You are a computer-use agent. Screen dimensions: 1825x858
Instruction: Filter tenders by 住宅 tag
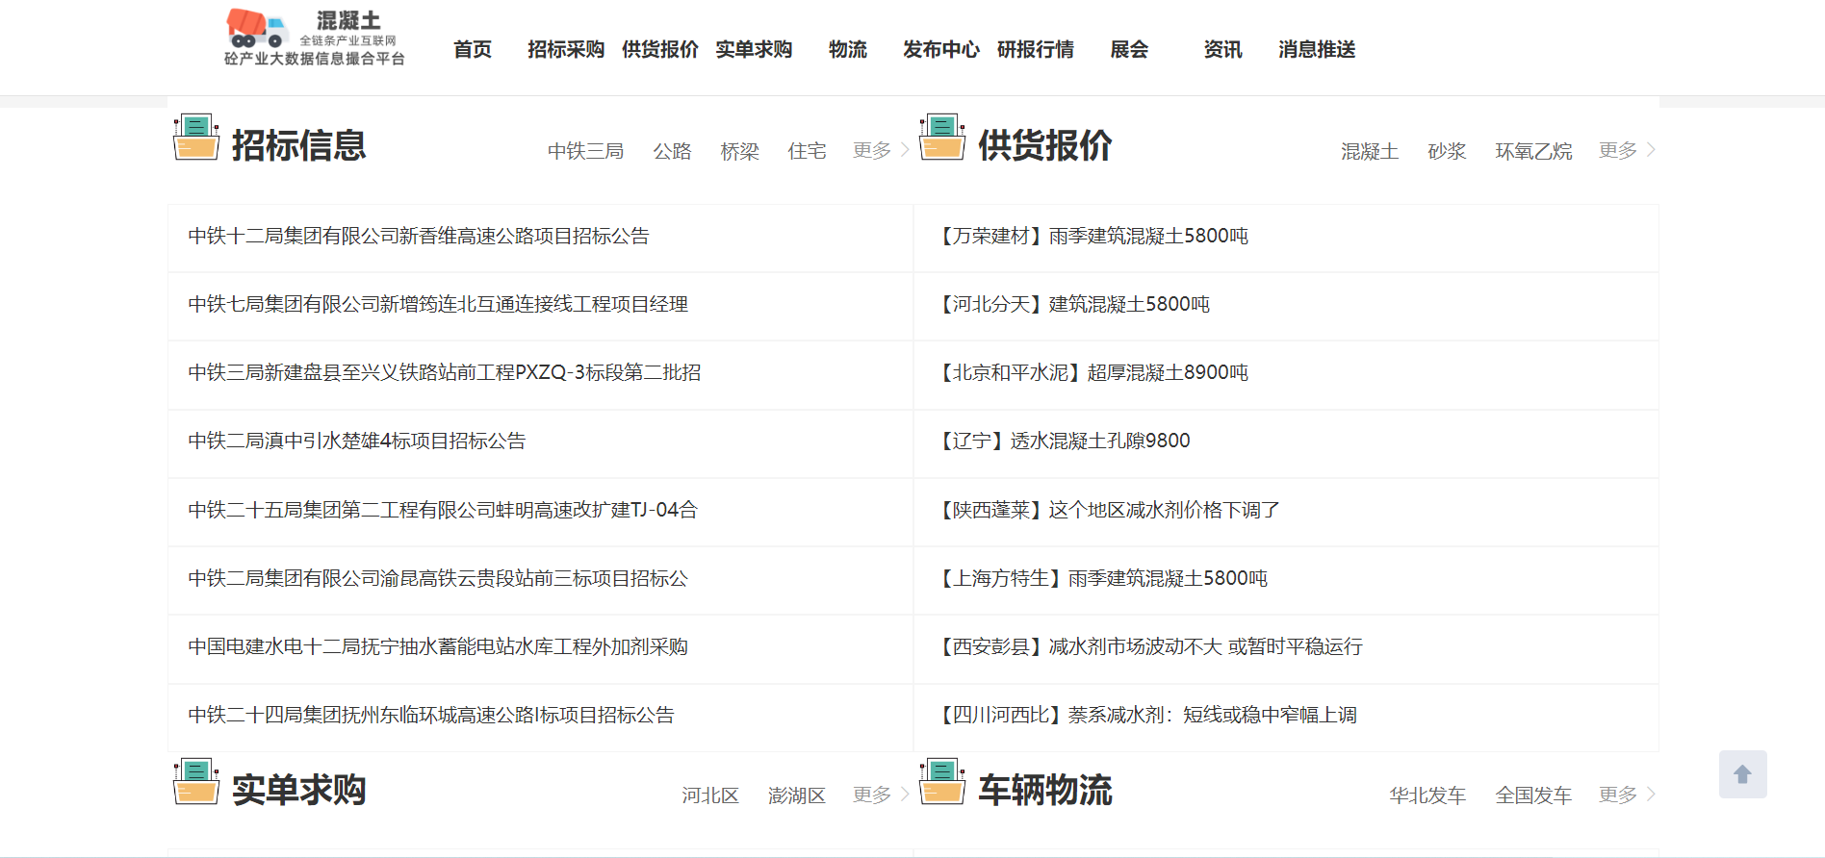click(x=807, y=151)
